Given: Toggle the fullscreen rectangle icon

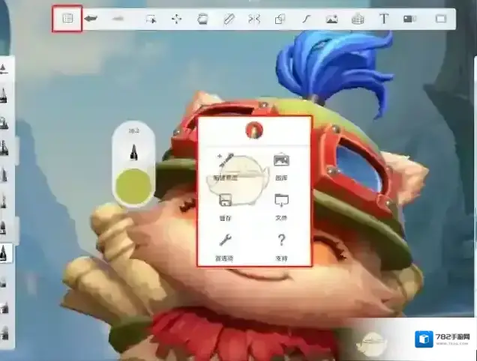Looking at the screenshot, I should click(x=441, y=19).
